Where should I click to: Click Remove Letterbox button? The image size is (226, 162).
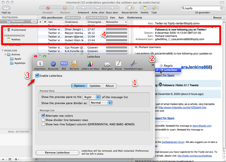click(58, 153)
